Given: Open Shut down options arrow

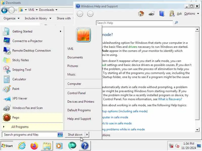Looking at the screenshot, I should click(x=87, y=135).
